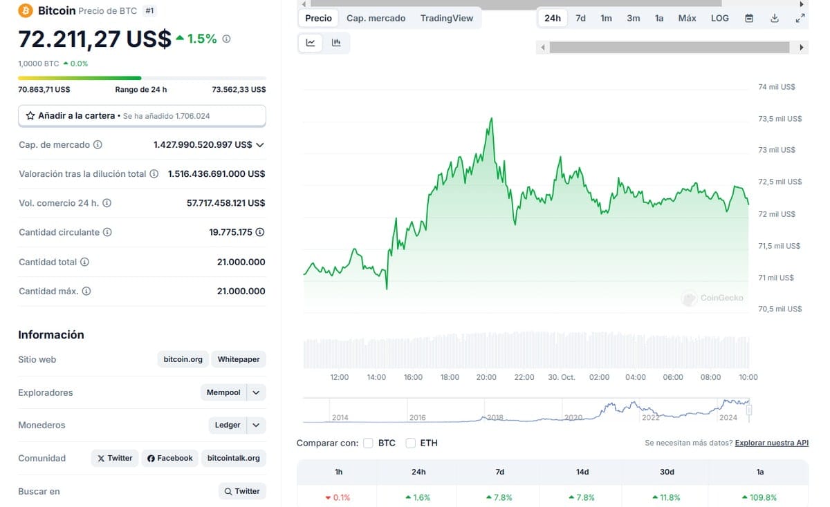830x507 pixels.
Task: Expand Monederos dropdown arrow beside Ledger
Action: (256, 425)
